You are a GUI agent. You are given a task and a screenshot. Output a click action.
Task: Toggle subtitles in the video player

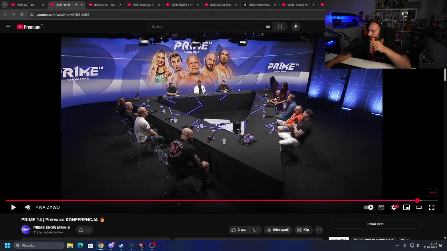click(x=381, y=207)
